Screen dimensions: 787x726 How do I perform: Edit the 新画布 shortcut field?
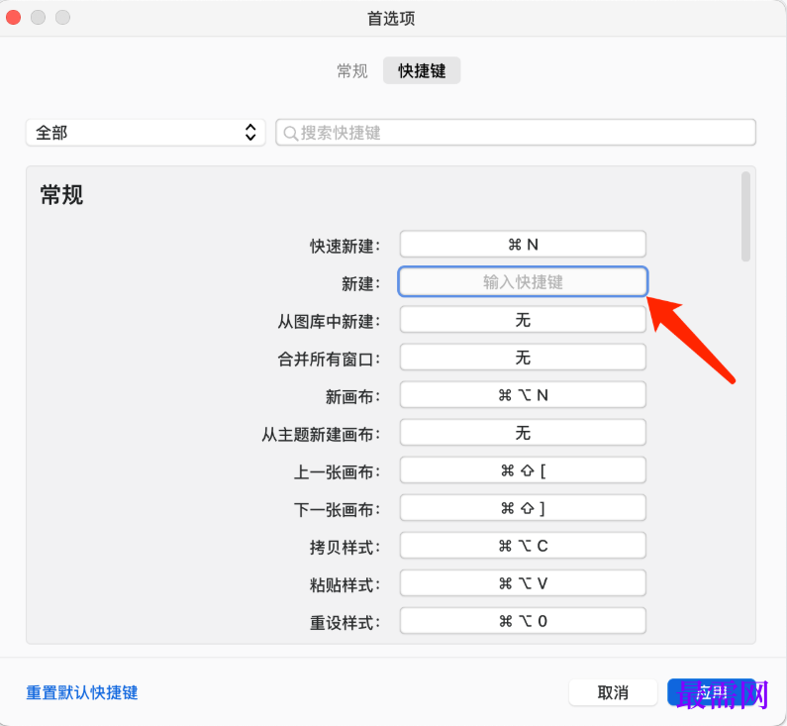pos(523,395)
